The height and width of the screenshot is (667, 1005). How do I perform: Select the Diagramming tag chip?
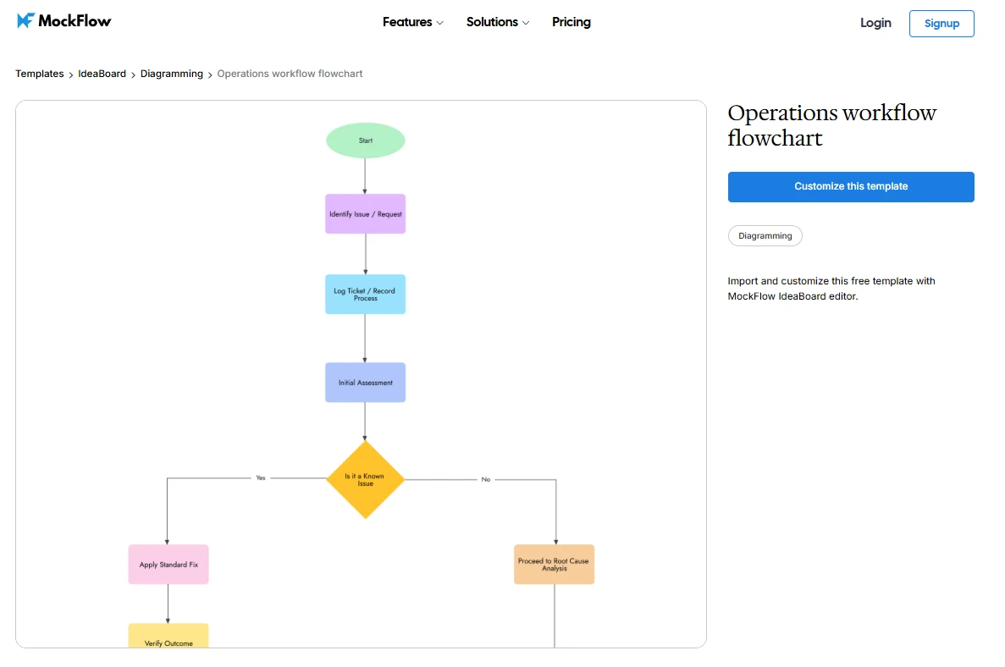pos(765,236)
